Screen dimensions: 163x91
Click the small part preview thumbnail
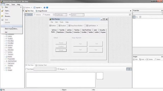tap(100, 76)
